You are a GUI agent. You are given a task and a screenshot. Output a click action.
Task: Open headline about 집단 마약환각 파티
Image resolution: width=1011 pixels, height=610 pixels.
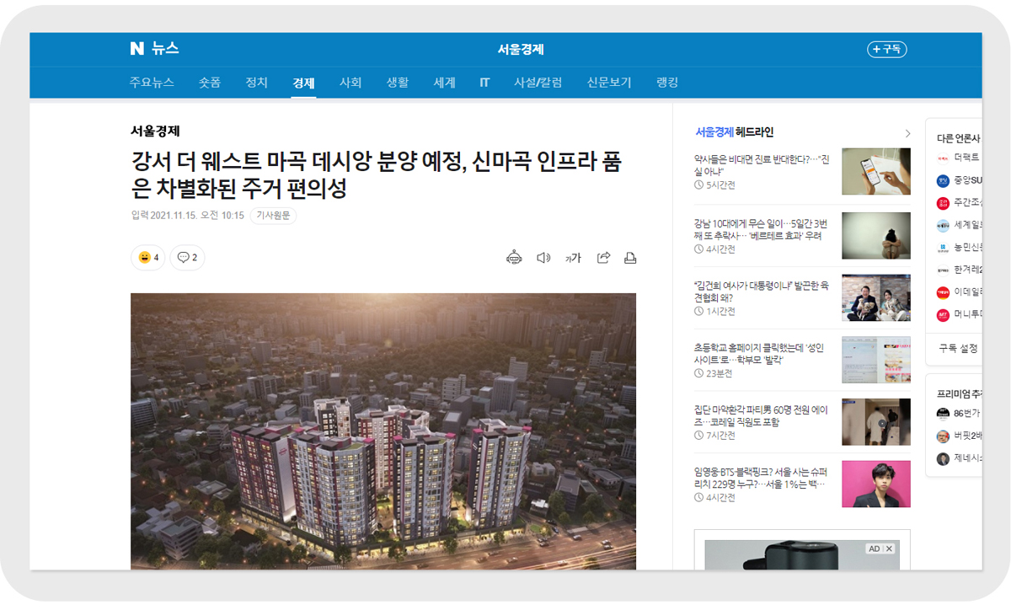point(761,416)
